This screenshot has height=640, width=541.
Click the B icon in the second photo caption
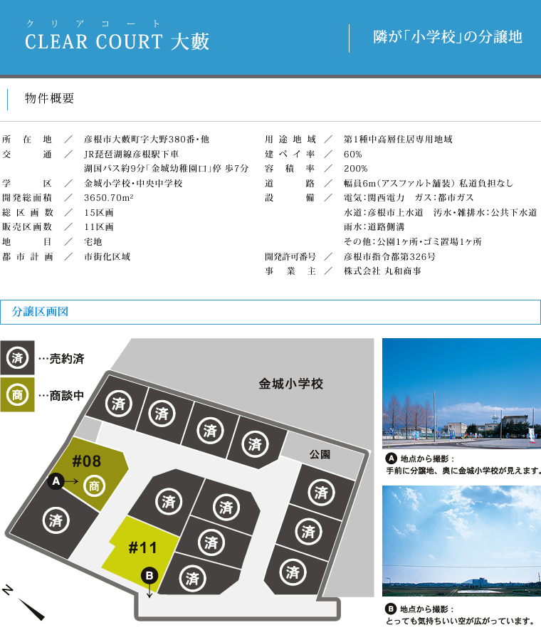coord(390,609)
